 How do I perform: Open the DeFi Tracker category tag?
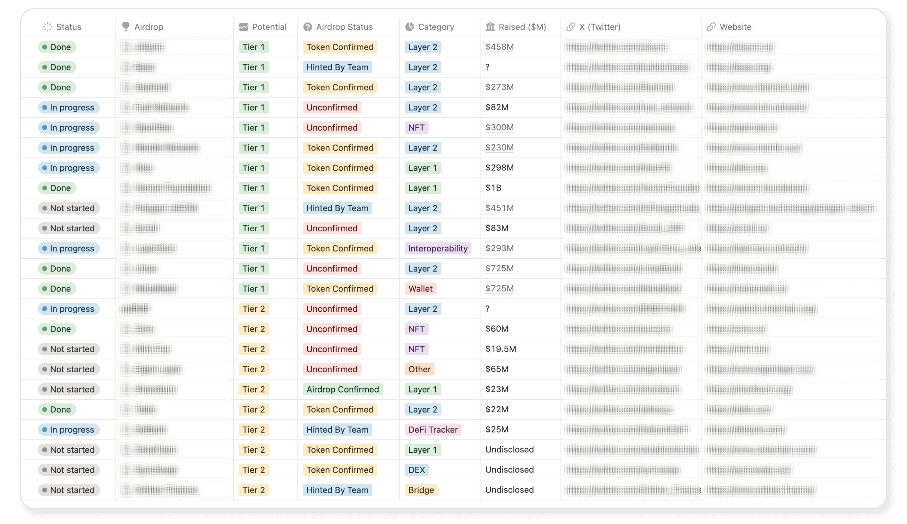click(433, 430)
